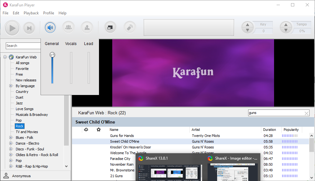
Task: Expand Oldies & Retro - Rock & Roll
Action: coord(11,155)
